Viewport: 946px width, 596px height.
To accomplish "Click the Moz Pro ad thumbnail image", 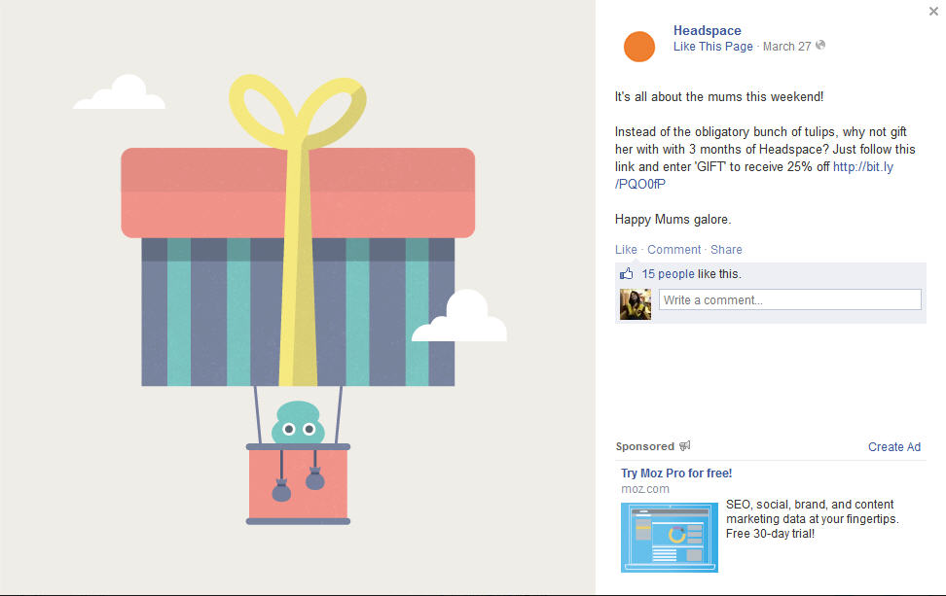I will coord(670,537).
